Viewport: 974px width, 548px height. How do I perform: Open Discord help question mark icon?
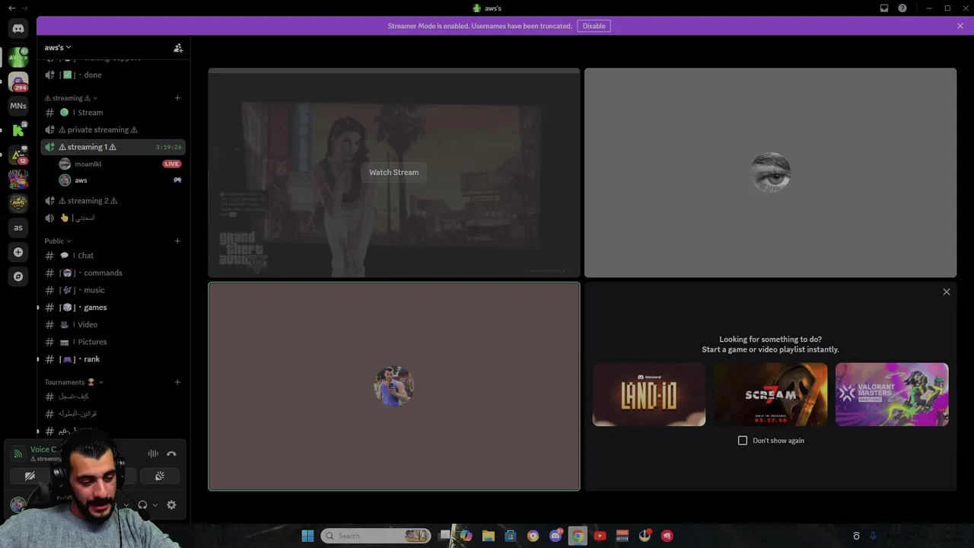902,8
